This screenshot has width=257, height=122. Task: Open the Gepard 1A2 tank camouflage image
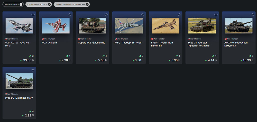(93, 26)
